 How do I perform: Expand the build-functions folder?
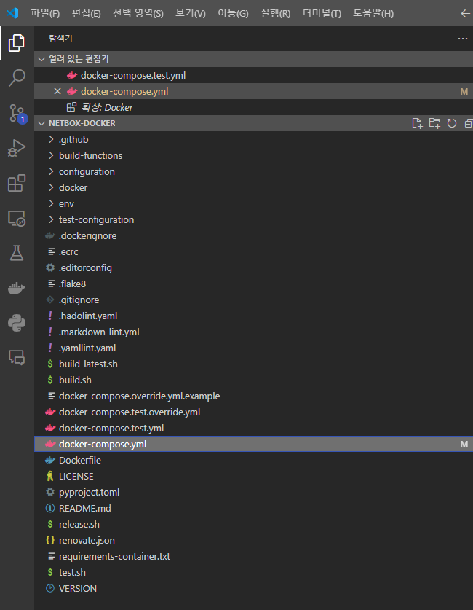pos(253,156)
